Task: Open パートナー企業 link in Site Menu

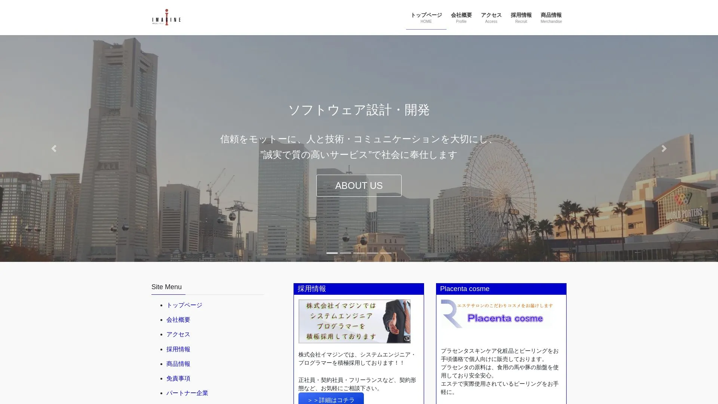Action: click(187, 393)
